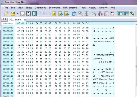The height and width of the screenshot is (97, 137).
Task: Open the NTFS Streams menu
Action: (70, 8)
